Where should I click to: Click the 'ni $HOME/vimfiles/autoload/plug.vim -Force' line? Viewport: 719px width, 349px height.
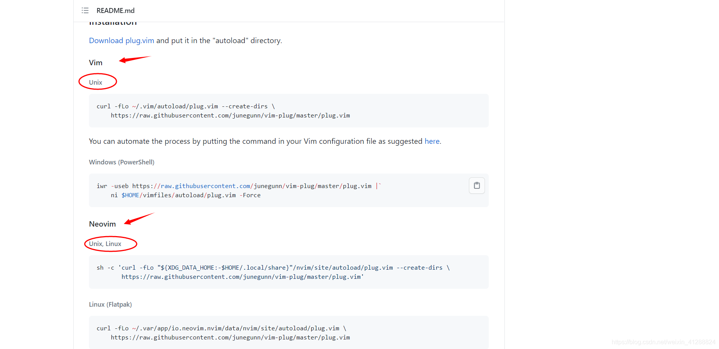pyautogui.click(x=186, y=195)
